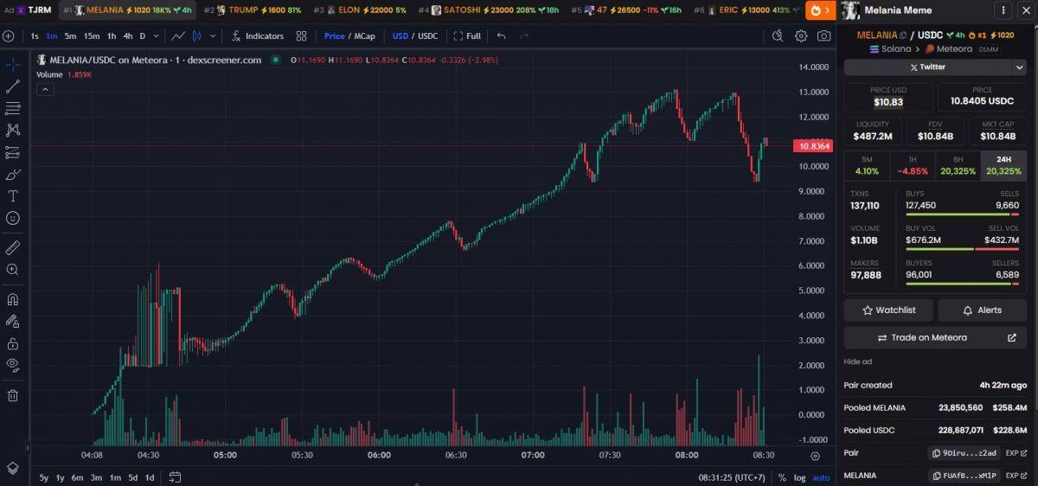This screenshot has width=1038, height=486.
Task: Switch chart denomination to USDC
Action: [x=428, y=36]
